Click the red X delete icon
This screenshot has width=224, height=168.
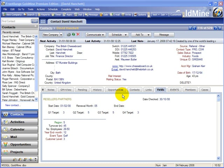click(78, 34)
